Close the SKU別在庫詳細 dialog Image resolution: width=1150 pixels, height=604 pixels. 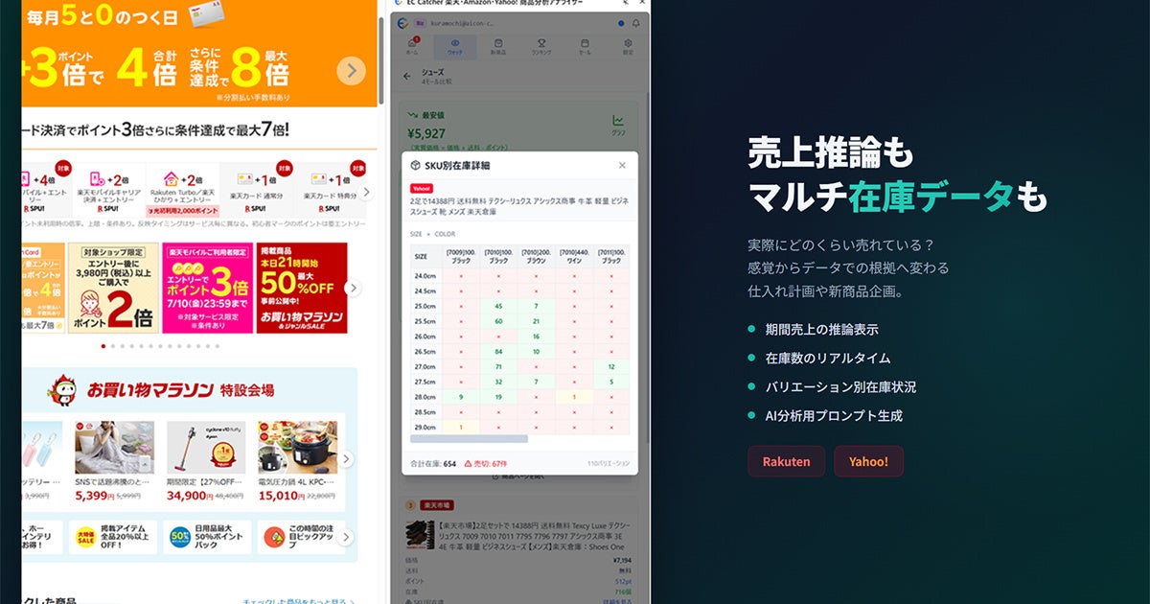622,165
